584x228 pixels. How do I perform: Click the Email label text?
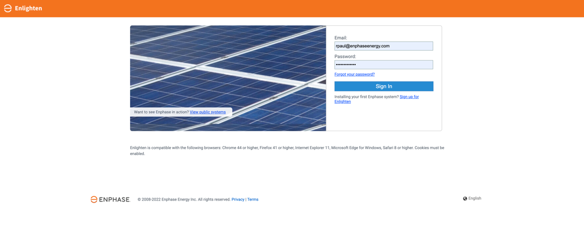(x=340, y=38)
